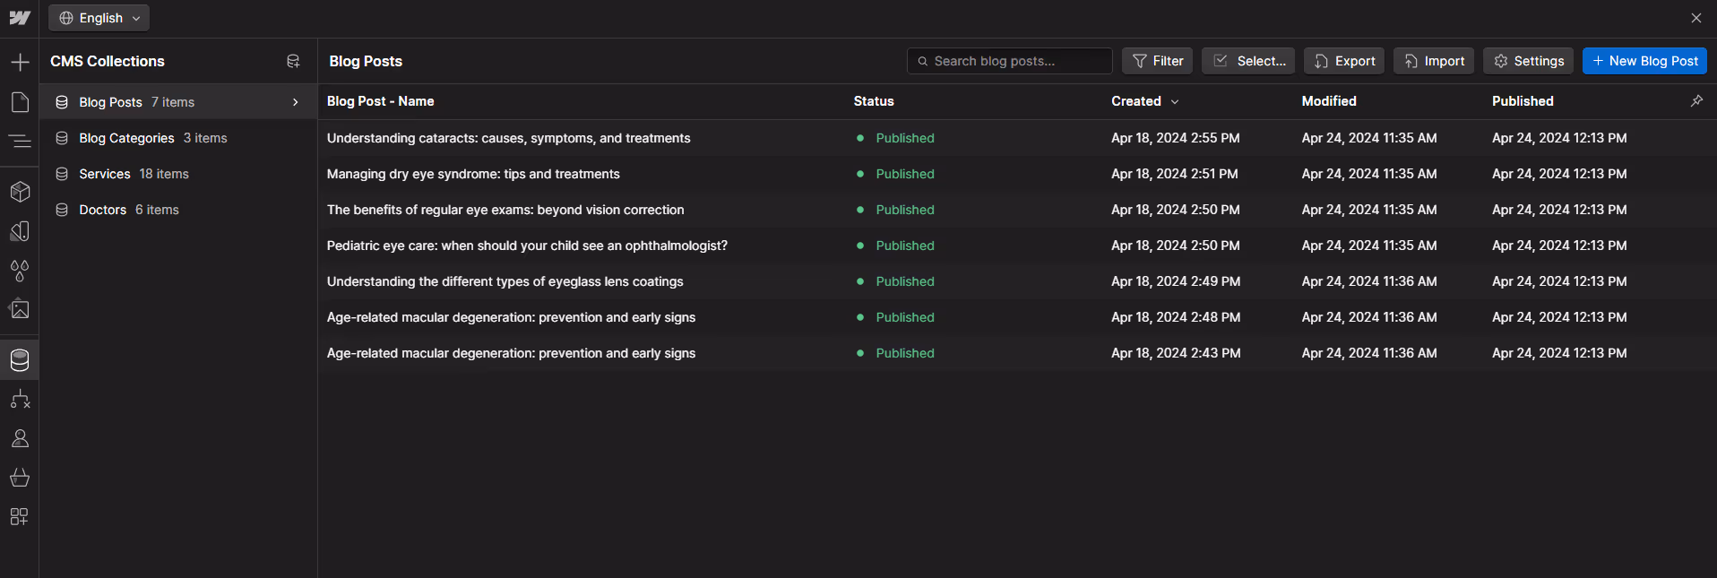Click the new collection icon

[293, 61]
